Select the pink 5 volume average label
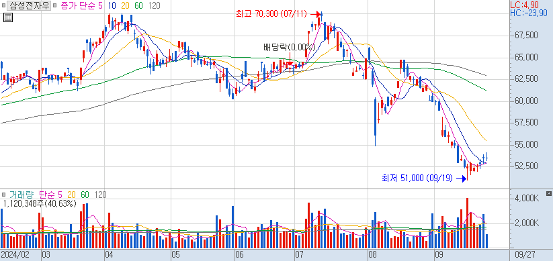The width and height of the screenshot is (553, 261). click(x=60, y=195)
